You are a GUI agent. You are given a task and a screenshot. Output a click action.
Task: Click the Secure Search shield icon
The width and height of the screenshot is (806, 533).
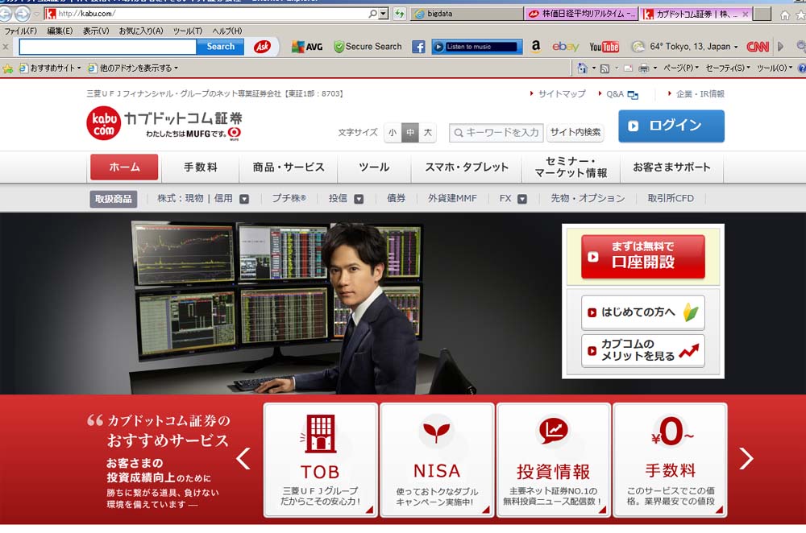pyautogui.click(x=339, y=47)
